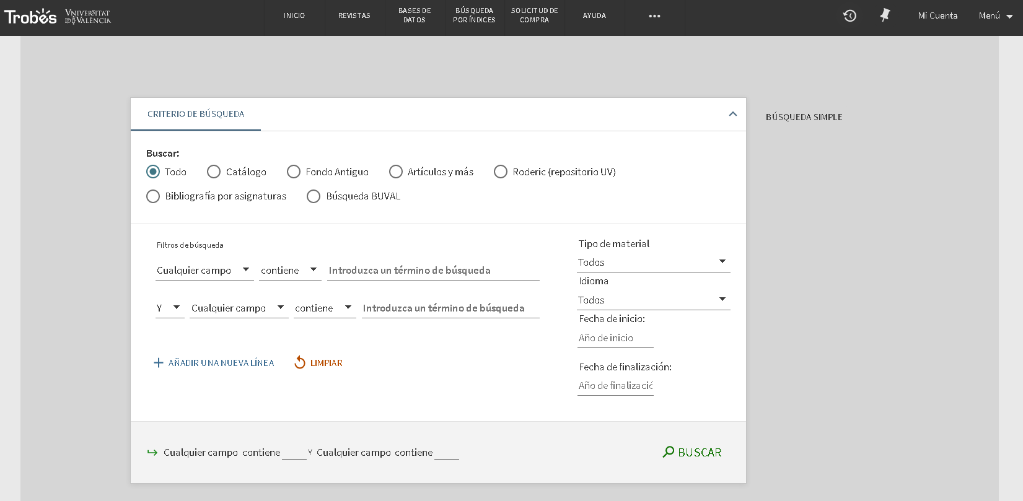Collapse the Criterio de búsqueda panel chevron
The image size is (1023, 501).
pos(733,114)
